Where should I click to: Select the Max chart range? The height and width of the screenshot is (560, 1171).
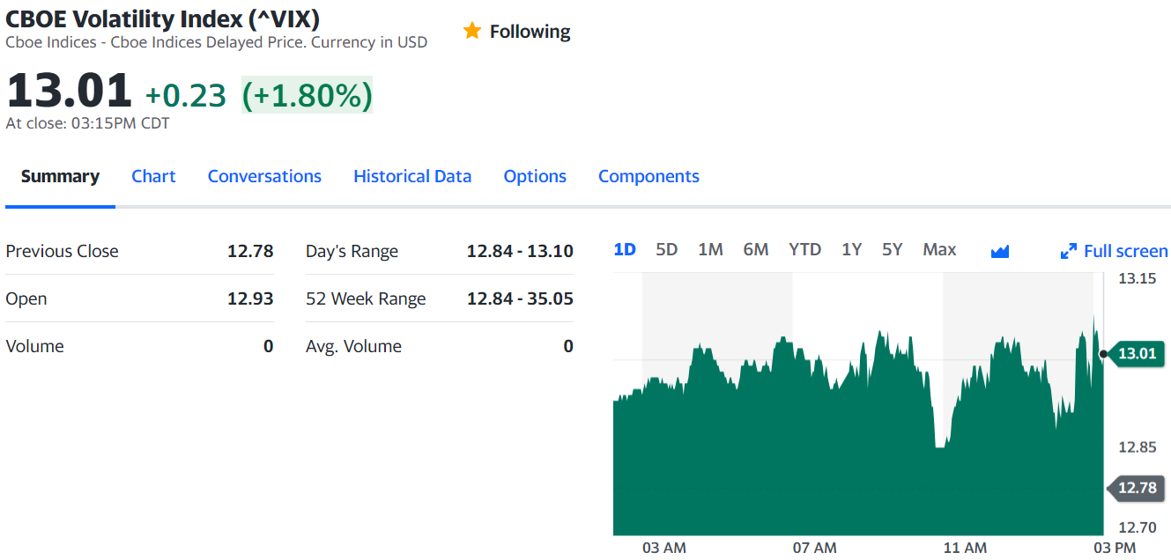click(939, 249)
